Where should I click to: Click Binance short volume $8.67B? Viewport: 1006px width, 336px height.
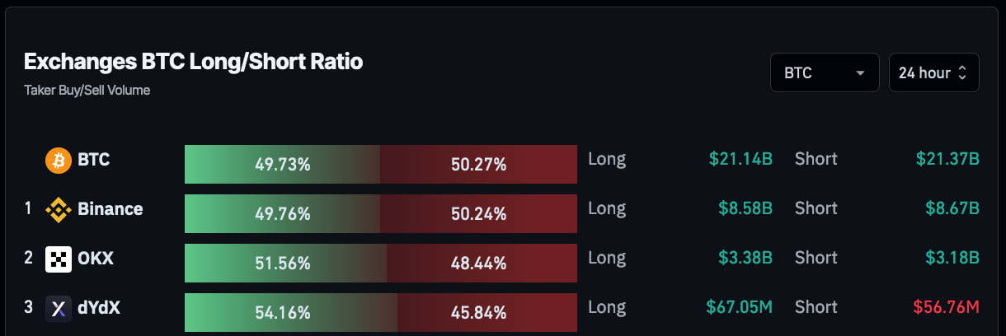coord(952,208)
